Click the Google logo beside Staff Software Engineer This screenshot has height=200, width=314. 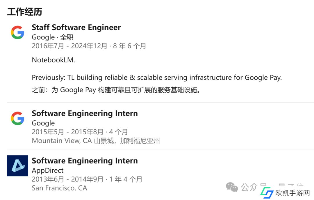(x=17, y=32)
